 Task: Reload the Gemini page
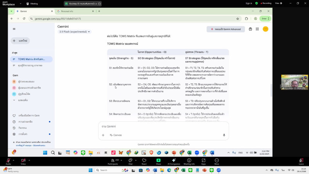24,19
